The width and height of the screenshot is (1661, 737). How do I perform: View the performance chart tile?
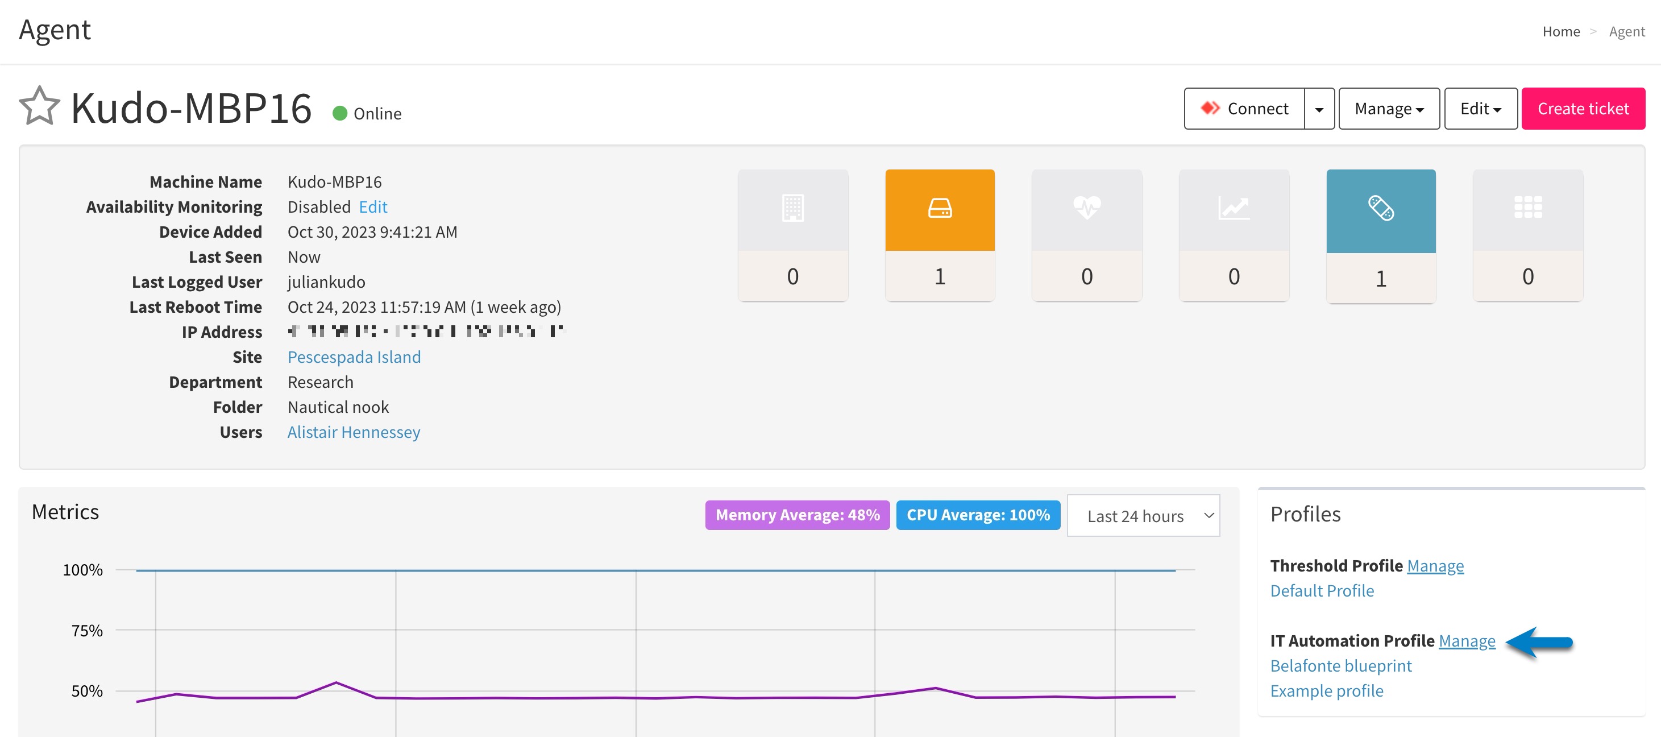click(x=1234, y=210)
